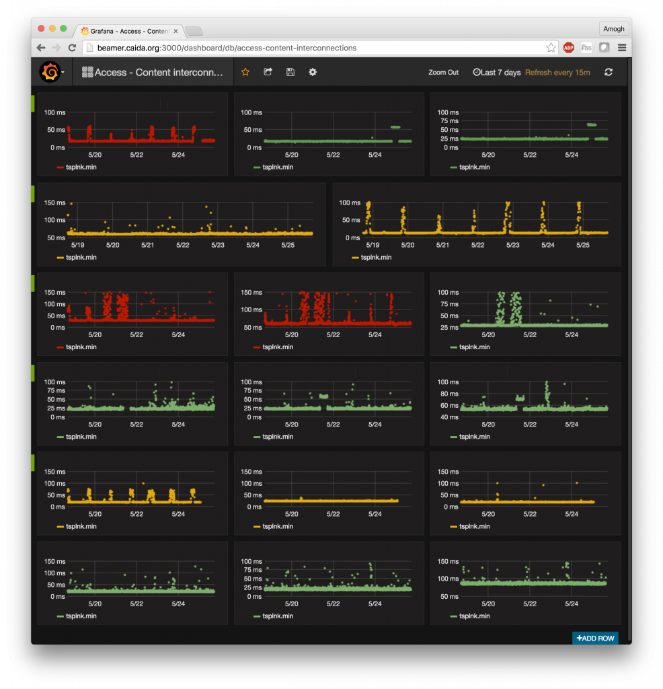Open first row's green handle menu
Screen dimensions: 663x689
[x=33, y=103]
